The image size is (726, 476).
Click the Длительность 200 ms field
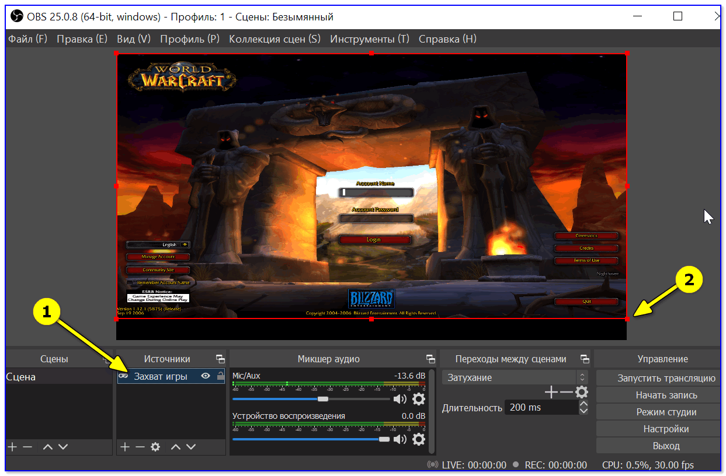click(541, 407)
